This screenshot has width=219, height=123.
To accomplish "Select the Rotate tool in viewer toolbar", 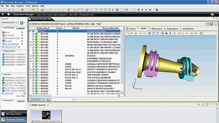I will [162, 33].
